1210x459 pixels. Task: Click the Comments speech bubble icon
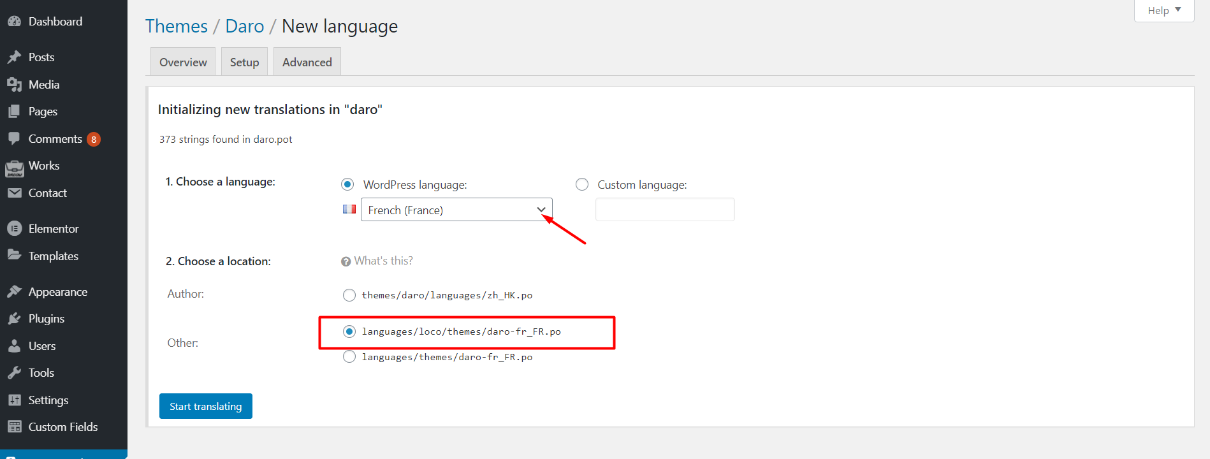(14, 138)
